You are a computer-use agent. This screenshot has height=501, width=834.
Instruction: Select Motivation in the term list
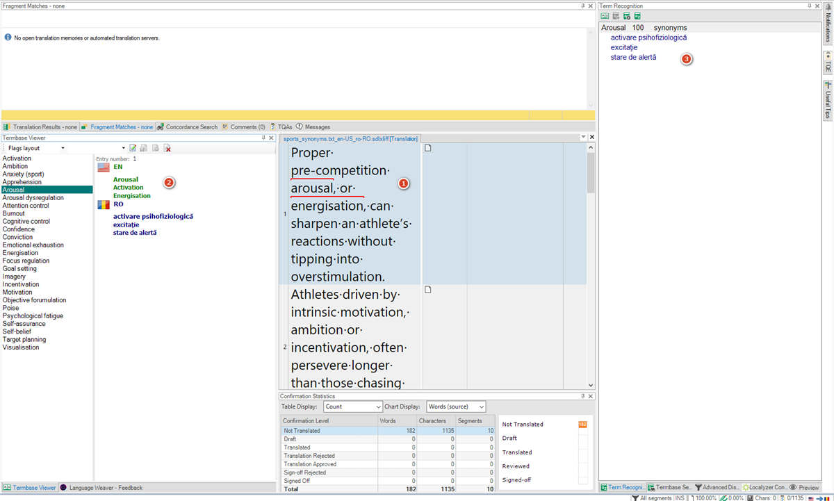[x=17, y=293]
